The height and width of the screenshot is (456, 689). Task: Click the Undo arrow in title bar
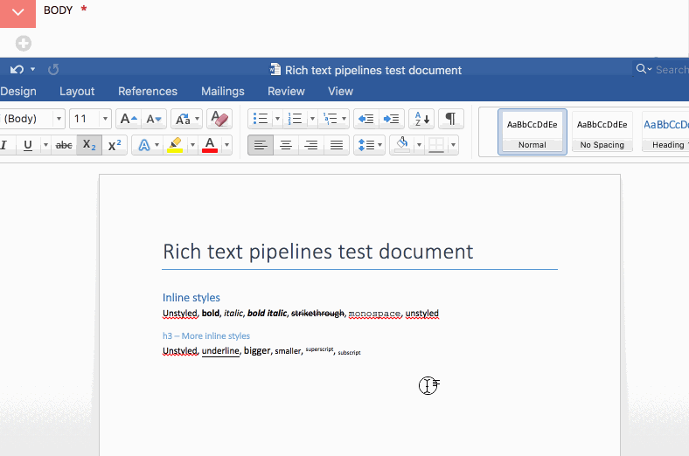[17, 69]
